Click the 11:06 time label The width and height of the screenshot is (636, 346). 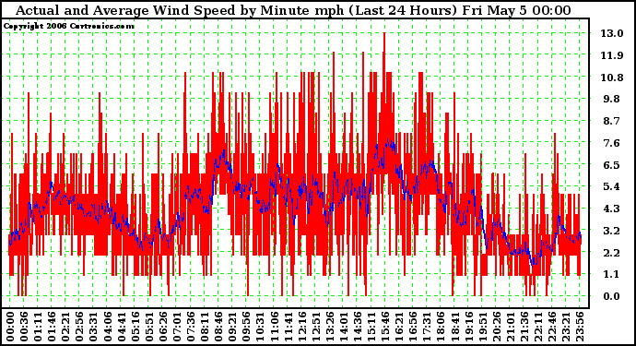pyautogui.click(x=274, y=327)
